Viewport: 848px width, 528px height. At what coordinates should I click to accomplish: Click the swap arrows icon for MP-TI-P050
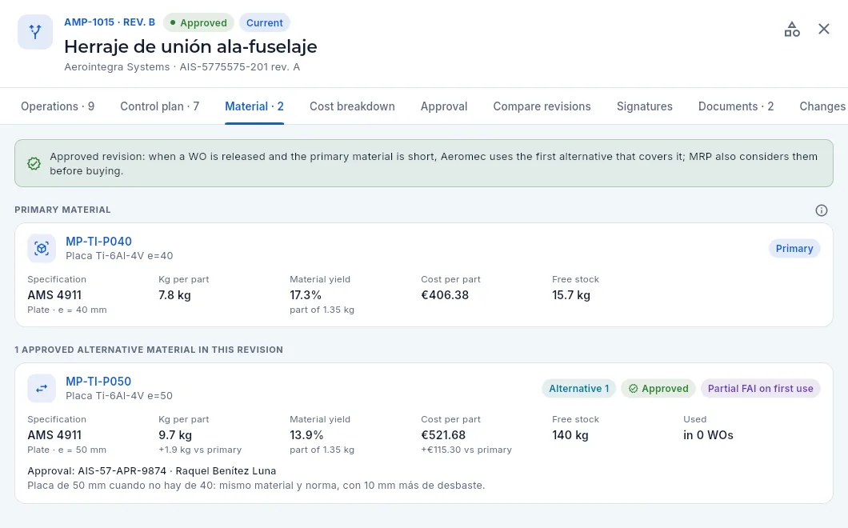(42, 389)
